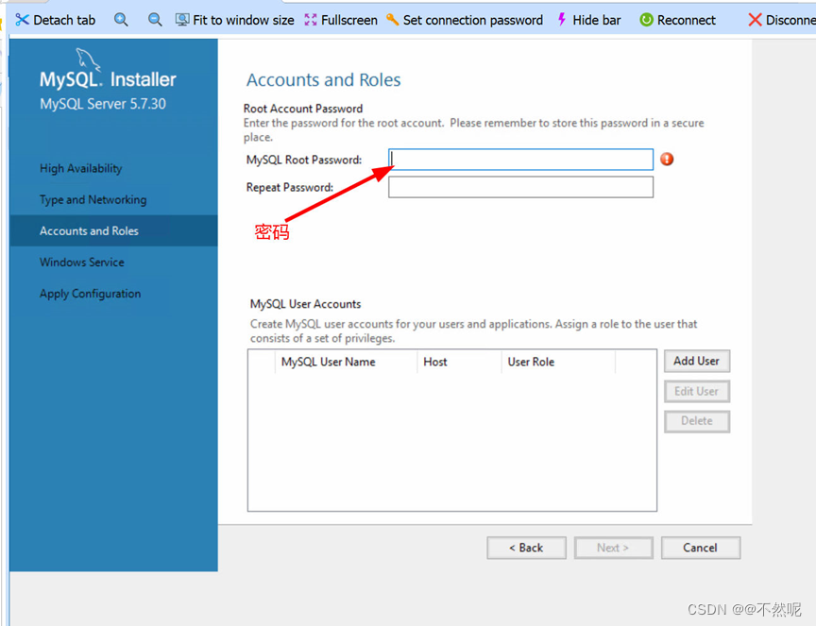This screenshot has width=816, height=626.
Task: Click the Hide bar label
Action: pyautogui.click(x=597, y=20)
